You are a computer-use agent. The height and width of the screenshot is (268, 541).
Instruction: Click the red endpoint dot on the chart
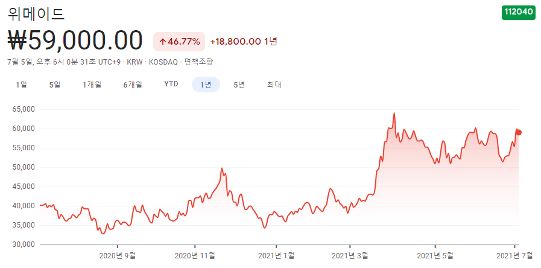pyautogui.click(x=519, y=132)
